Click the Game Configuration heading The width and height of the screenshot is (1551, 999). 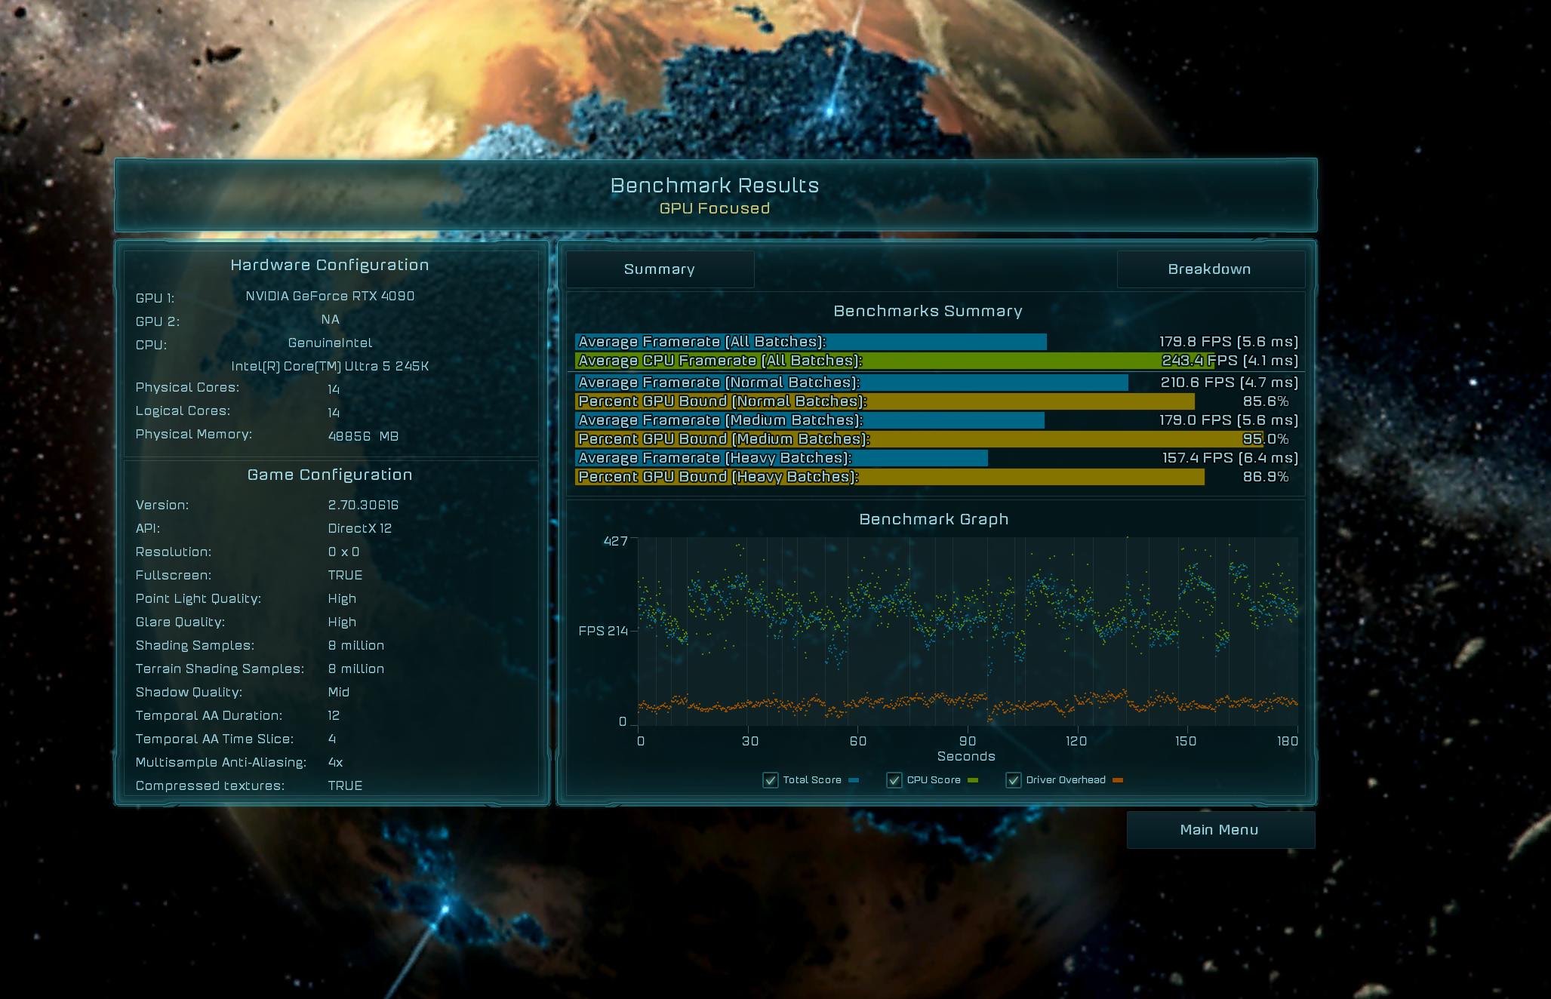330,475
